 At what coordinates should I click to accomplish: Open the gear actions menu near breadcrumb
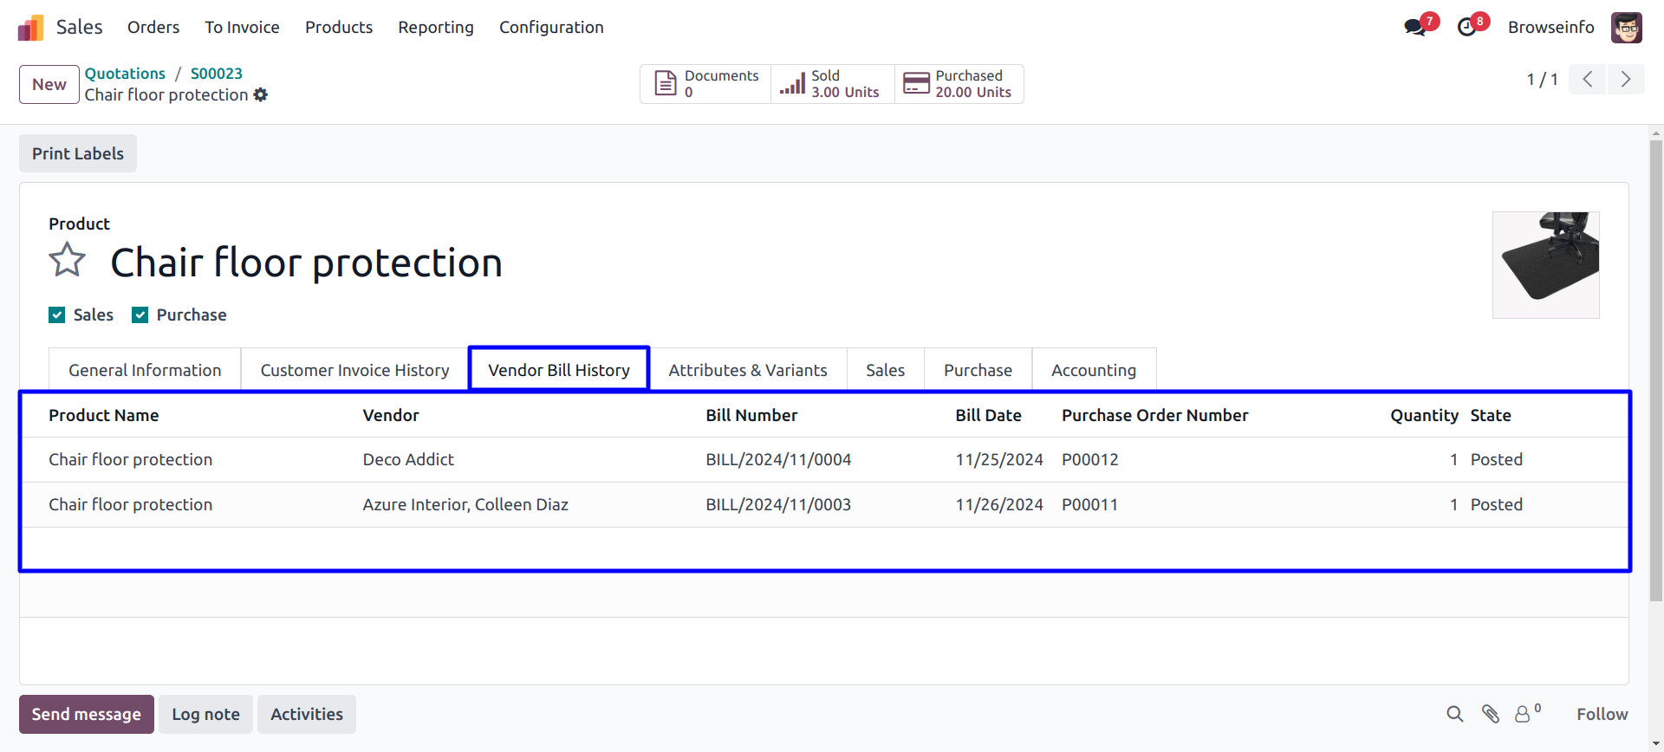coord(260,95)
